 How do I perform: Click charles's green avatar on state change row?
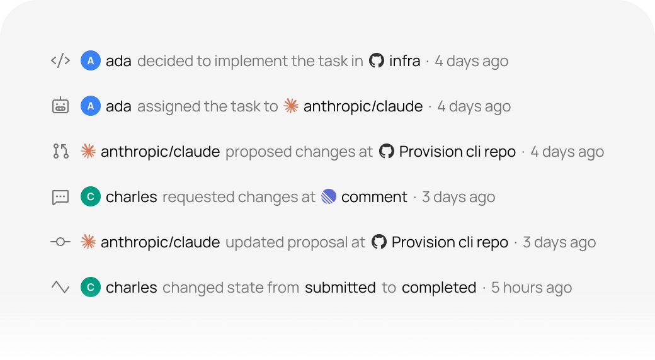91,287
